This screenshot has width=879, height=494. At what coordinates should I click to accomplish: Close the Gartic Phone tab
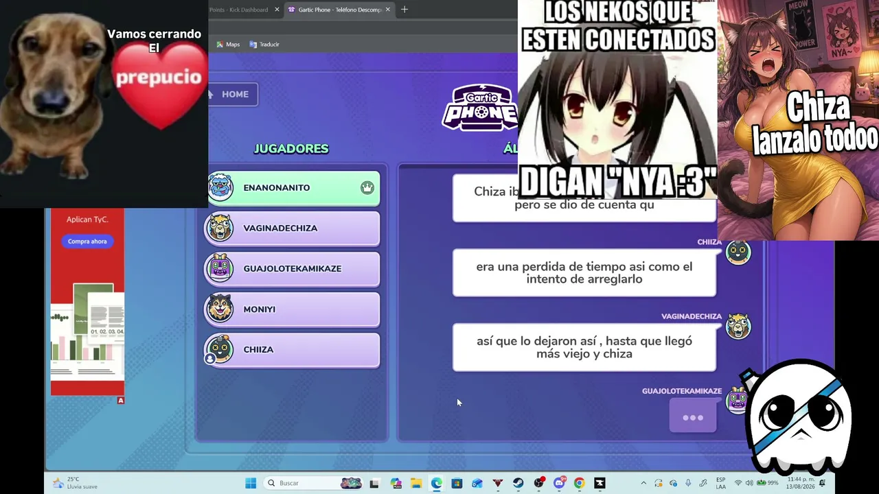[x=388, y=10]
